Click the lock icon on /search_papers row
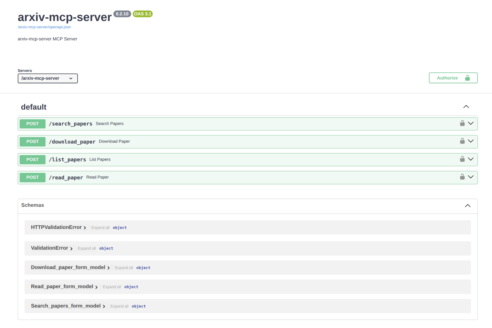The image size is (492, 328). [462, 123]
